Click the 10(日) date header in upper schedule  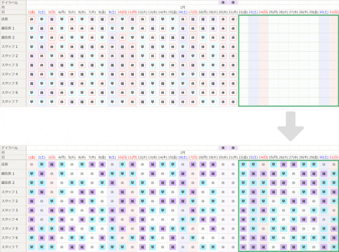tap(122, 12)
